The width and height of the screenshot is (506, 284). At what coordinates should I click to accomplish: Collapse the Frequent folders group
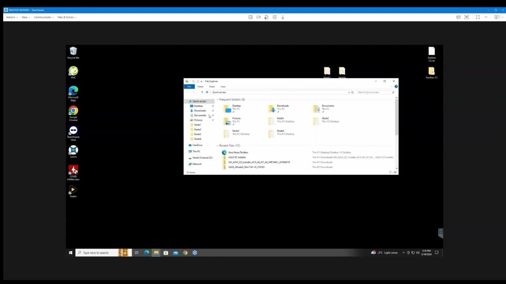pyautogui.click(x=217, y=99)
